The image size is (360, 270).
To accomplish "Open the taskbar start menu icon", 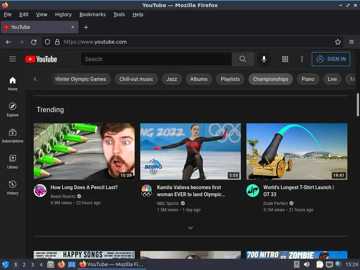I will click(x=6, y=264).
